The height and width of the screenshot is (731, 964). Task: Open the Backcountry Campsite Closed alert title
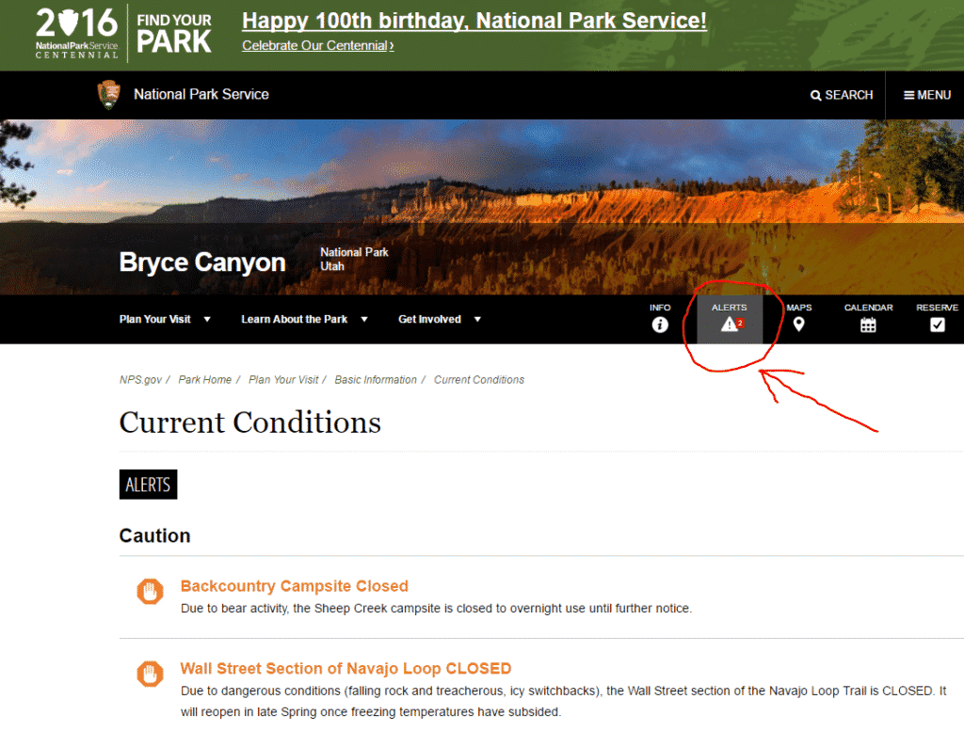tap(294, 586)
